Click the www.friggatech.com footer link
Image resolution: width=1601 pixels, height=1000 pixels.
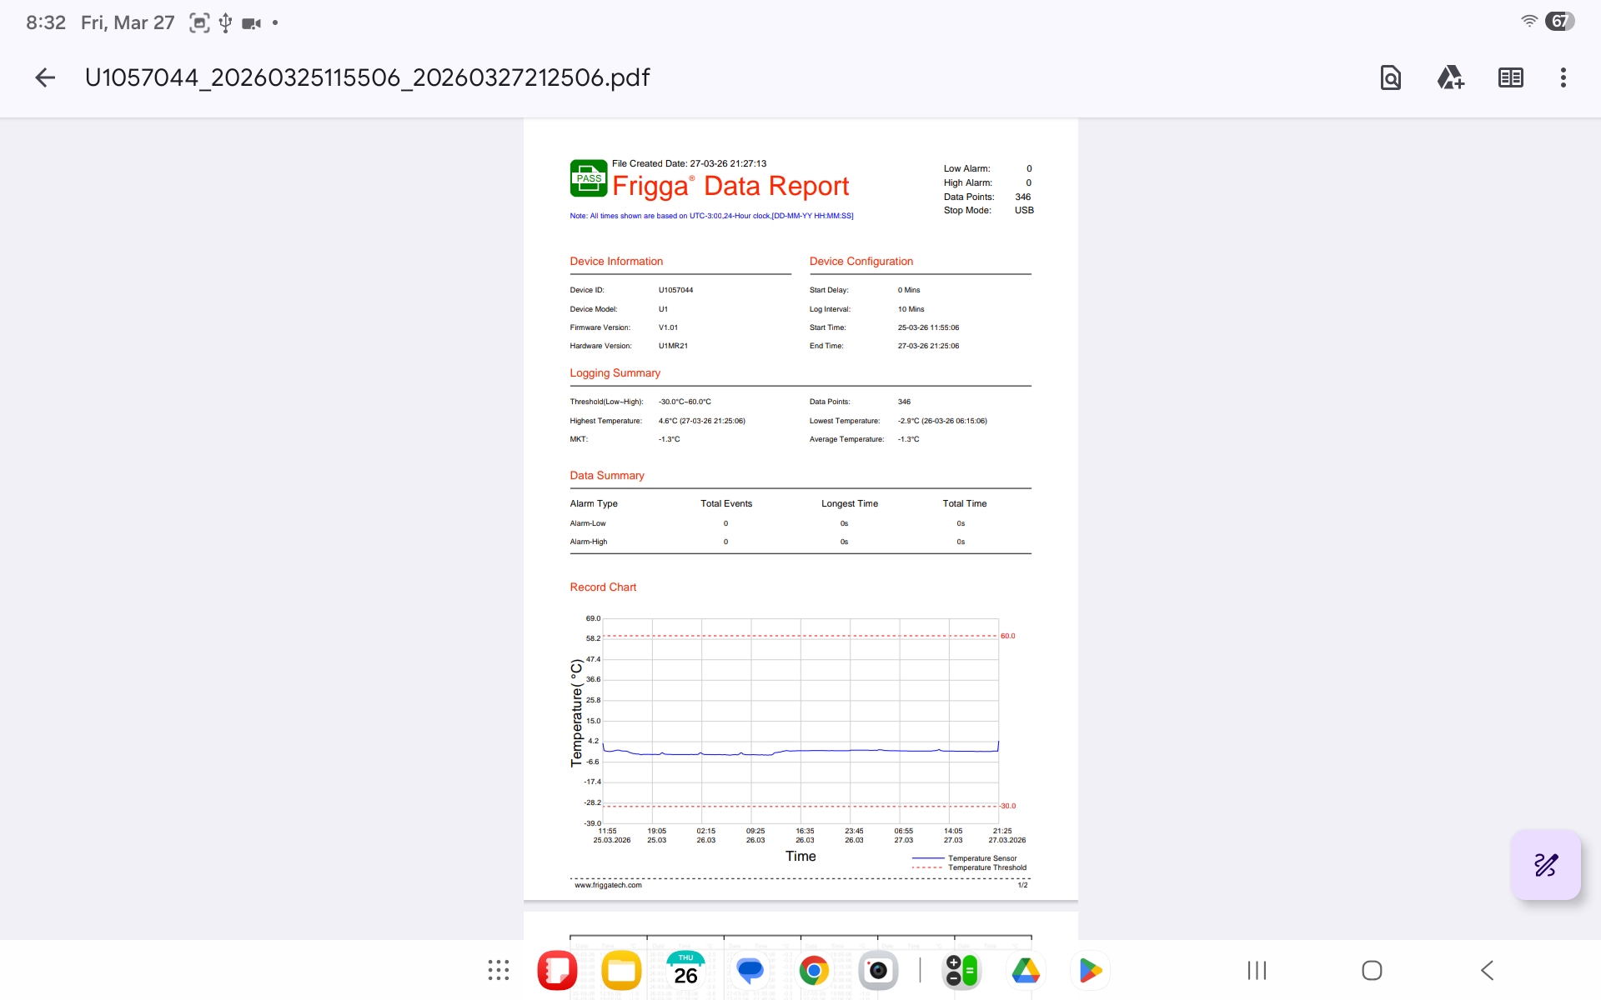pos(608,885)
